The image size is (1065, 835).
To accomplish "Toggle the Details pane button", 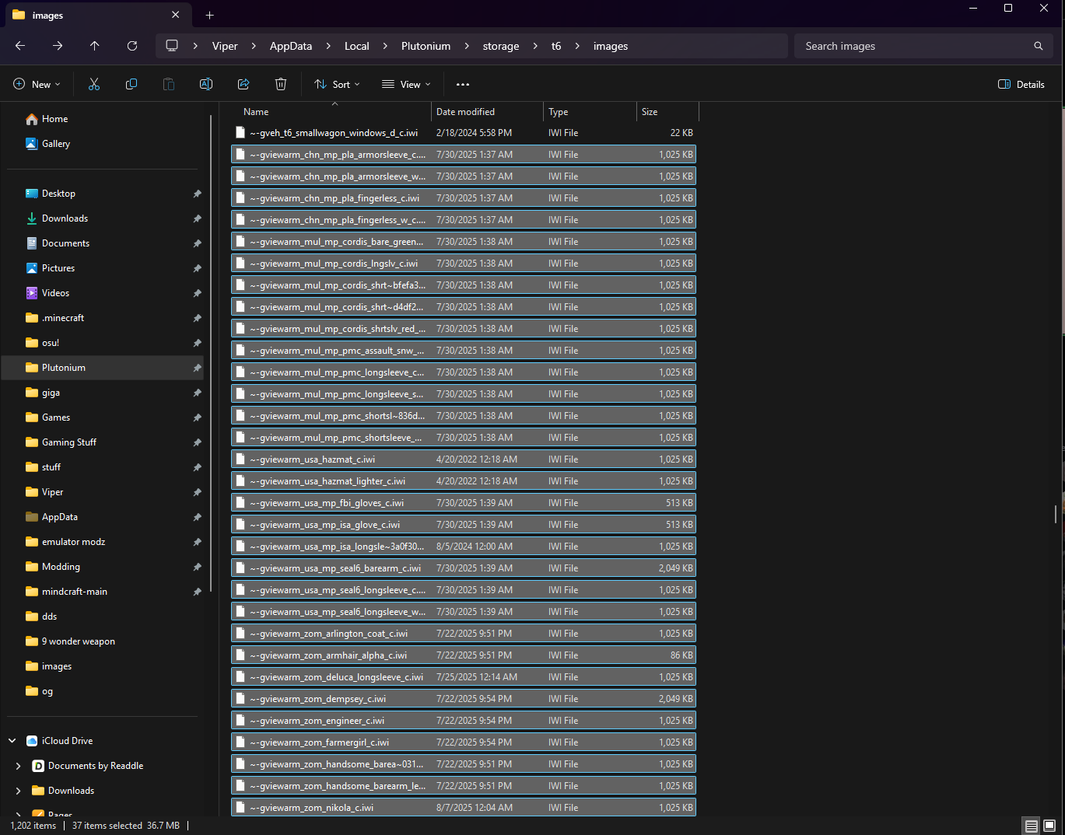I will pyautogui.click(x=1021, y=84).
